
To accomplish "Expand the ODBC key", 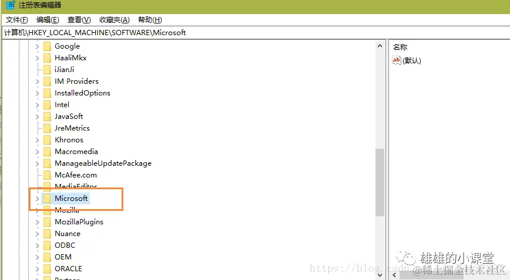I will pos(37,245).
